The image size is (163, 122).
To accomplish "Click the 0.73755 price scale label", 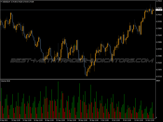I will coord(159,22).
